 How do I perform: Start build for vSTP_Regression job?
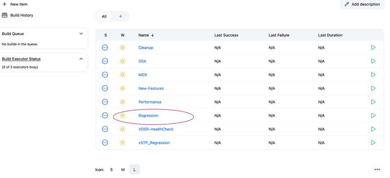tap(373, 143)
